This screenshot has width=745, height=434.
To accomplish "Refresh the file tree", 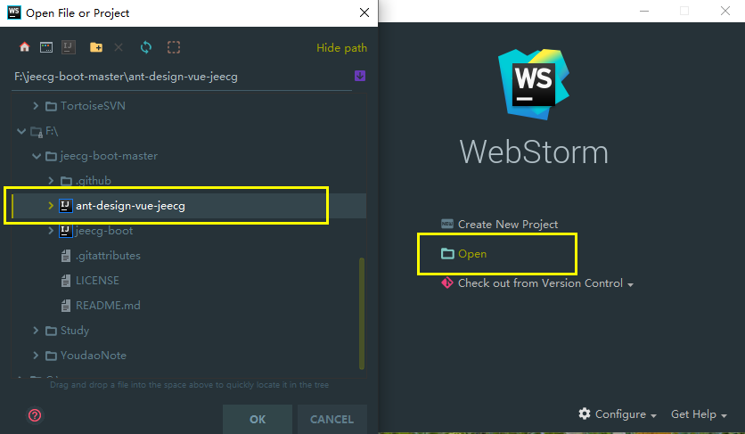I will click(x=146, y=47).
